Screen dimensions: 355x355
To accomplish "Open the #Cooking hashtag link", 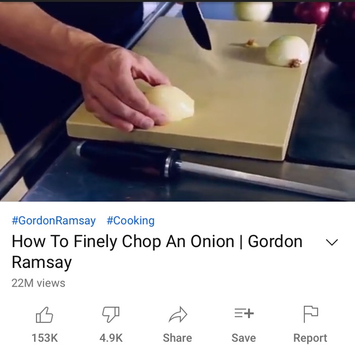I will click(x=131, y=221).
